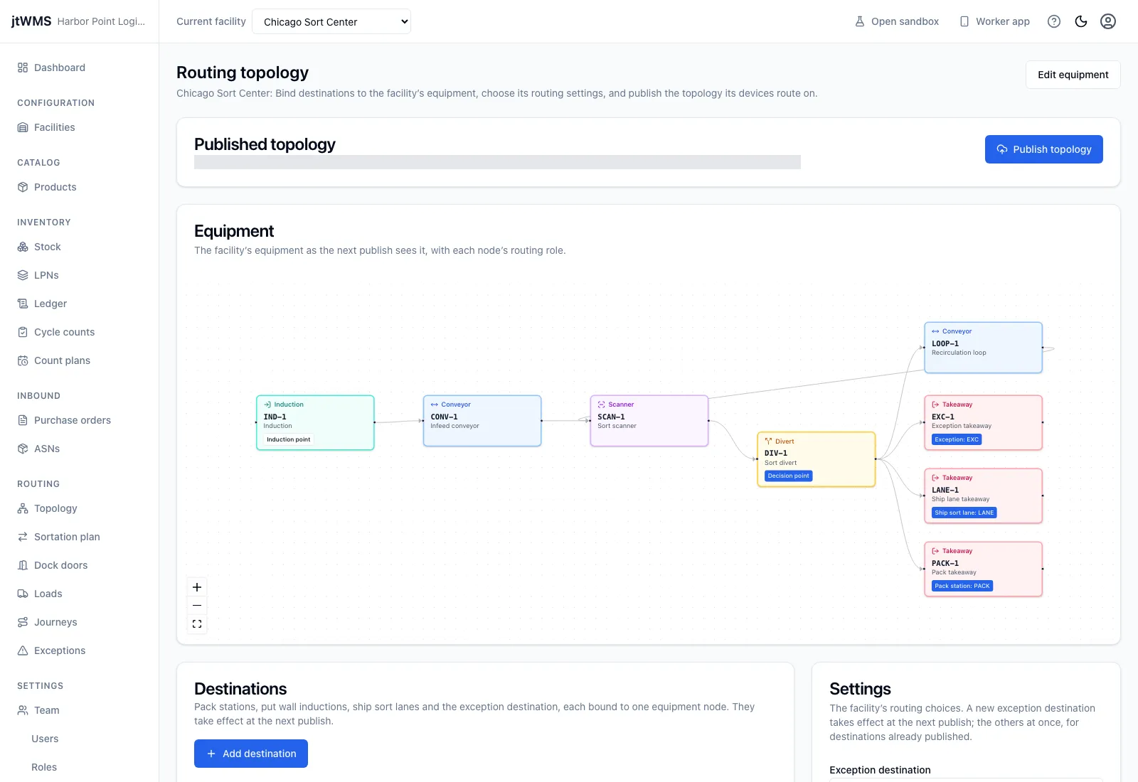The width and height of the screenshot is (1138, 782).
Task: Open the Current facility dropdown
Action: (331, 21)
